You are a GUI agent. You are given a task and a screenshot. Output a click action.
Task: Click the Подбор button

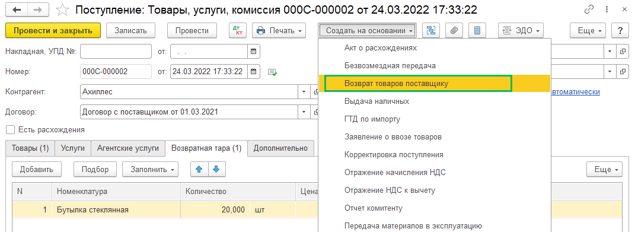(x=95, y=170)
